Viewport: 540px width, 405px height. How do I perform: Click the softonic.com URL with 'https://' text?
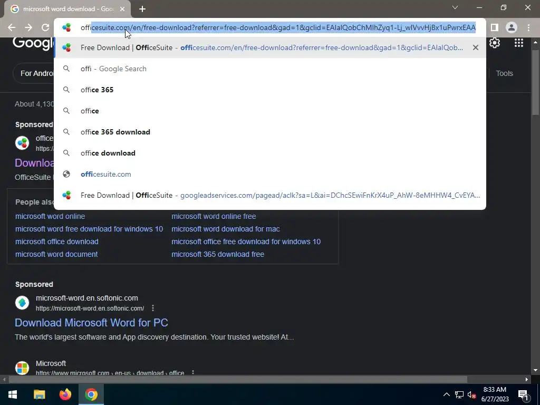[90, 308]
